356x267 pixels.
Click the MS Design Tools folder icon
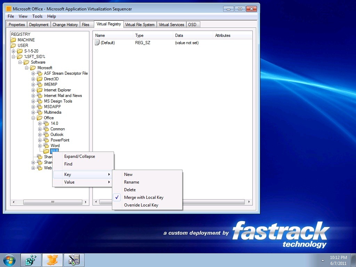(x=40, y=101)
